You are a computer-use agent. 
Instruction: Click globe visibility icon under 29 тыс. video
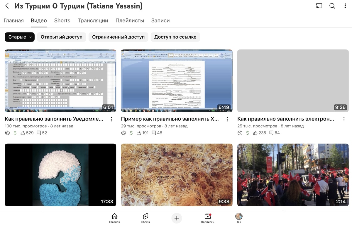124,133
